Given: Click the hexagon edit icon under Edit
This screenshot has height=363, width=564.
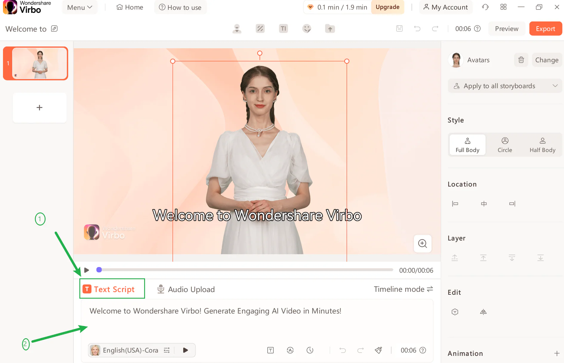Looking at the screenshot, I should coord(455,312).
